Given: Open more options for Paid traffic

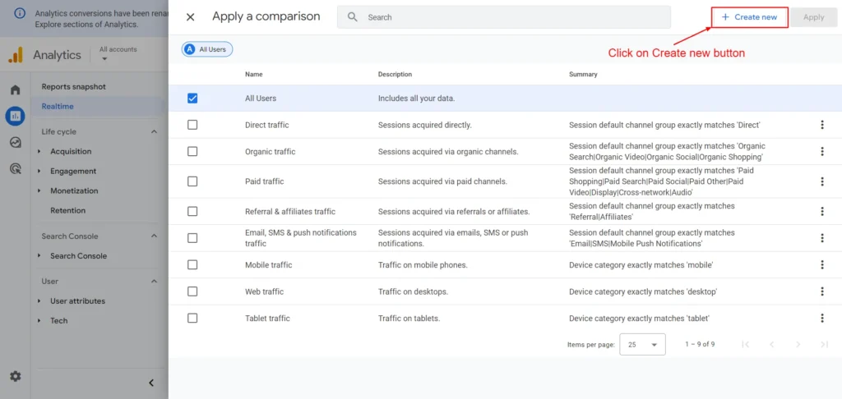Looking at the screenshot, I should [821, 181].
